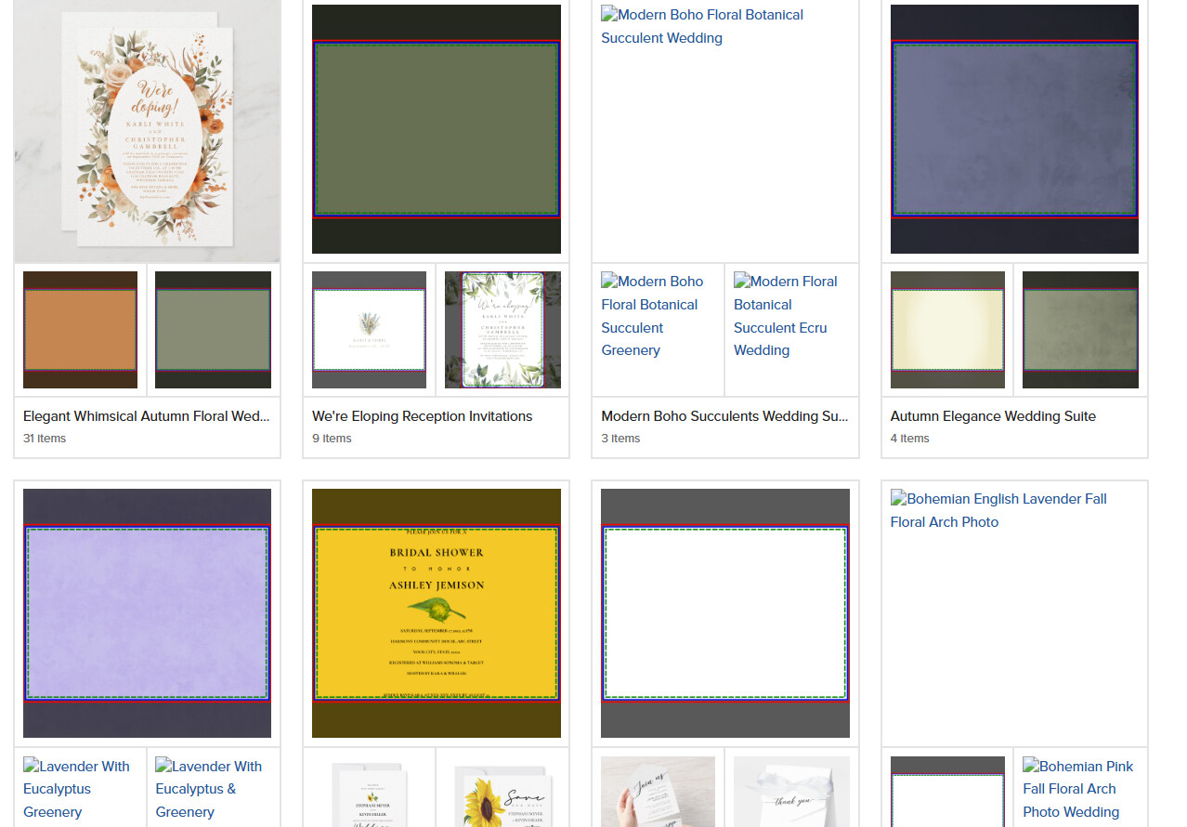Open the large lavender purple card thumbnail
Image resolution: width=1187 pixels, height=827 pixels.
point(147,613)
